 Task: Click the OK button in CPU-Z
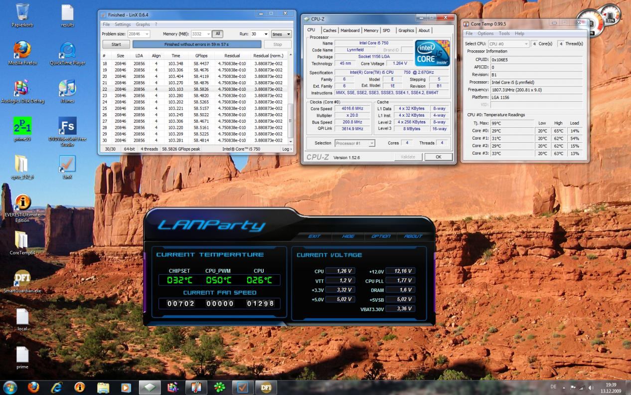click(x=438, y=157)
